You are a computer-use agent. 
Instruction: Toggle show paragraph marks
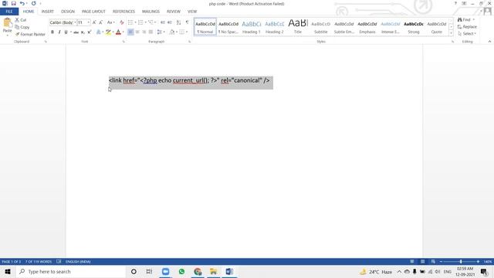point(187,22)
